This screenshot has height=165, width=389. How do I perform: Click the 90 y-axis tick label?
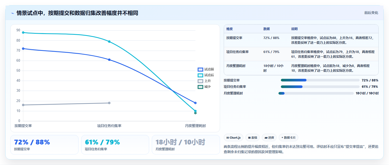click(18, 30)
